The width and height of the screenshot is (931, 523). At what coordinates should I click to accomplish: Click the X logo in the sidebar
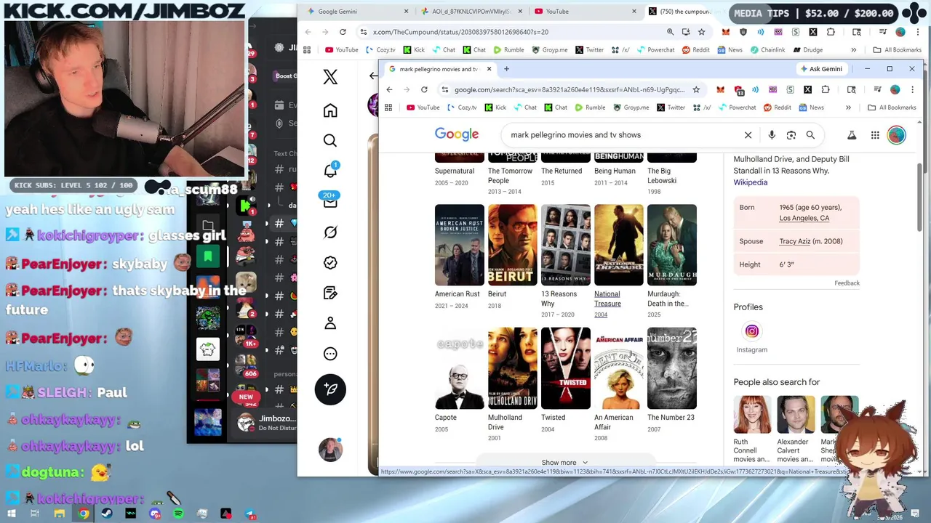click(330, 77)
